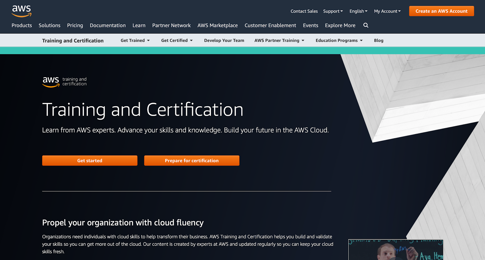485x260 pixels.
Task: Click the Contact Sales link
Action: 304,11
